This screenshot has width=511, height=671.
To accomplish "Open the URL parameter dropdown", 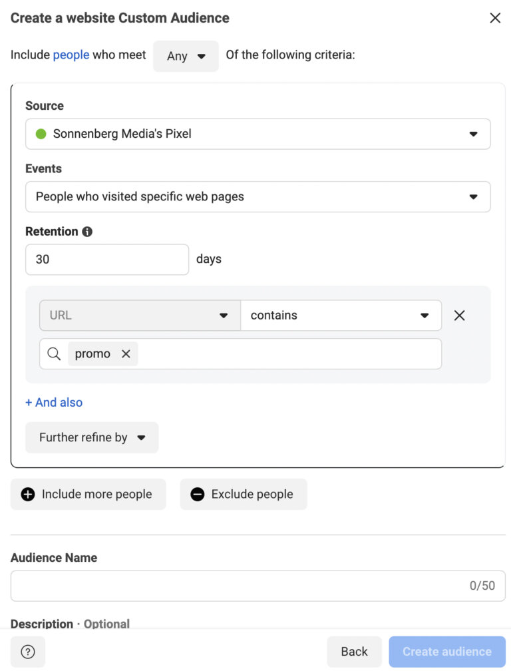I will (x=224, y=316).
